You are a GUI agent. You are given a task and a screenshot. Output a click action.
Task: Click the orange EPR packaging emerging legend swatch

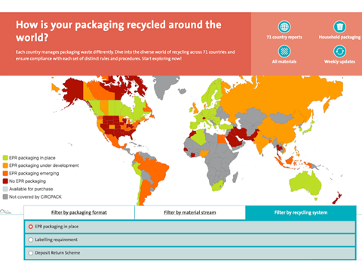[x=5, y=173]
